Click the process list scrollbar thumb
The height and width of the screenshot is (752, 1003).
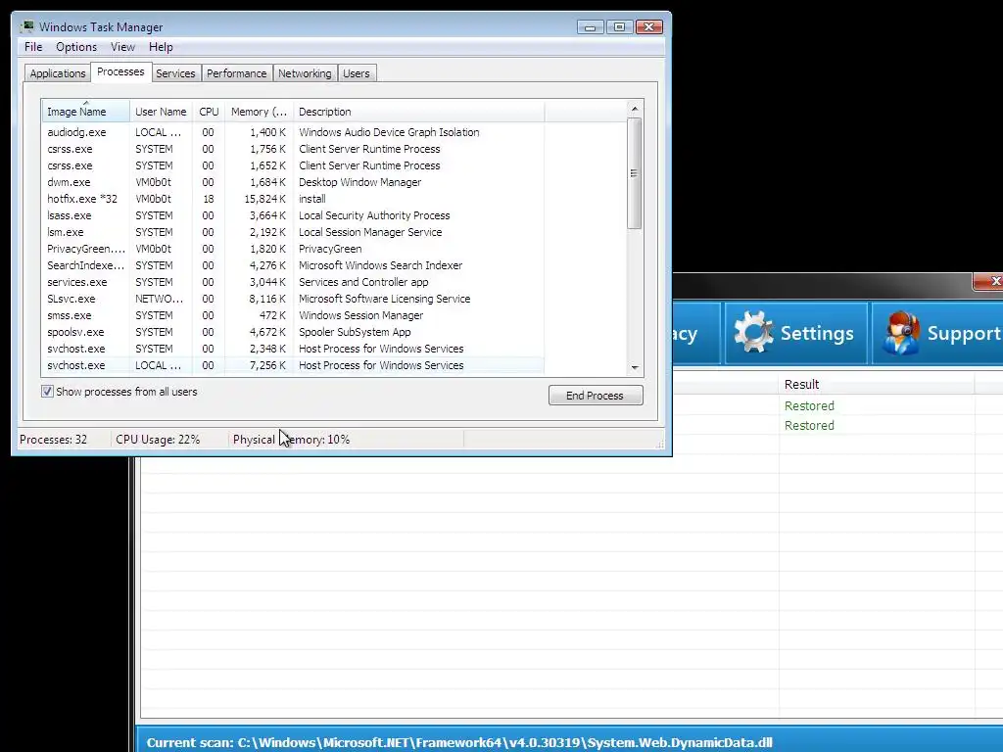(x=635, y=173)
